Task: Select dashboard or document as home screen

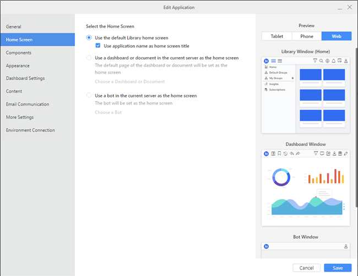Action: click(x=89, y=57)
